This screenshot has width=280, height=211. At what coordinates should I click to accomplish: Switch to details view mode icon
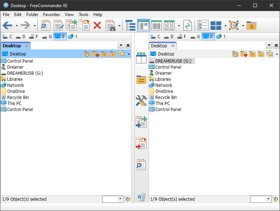[156, 25]
